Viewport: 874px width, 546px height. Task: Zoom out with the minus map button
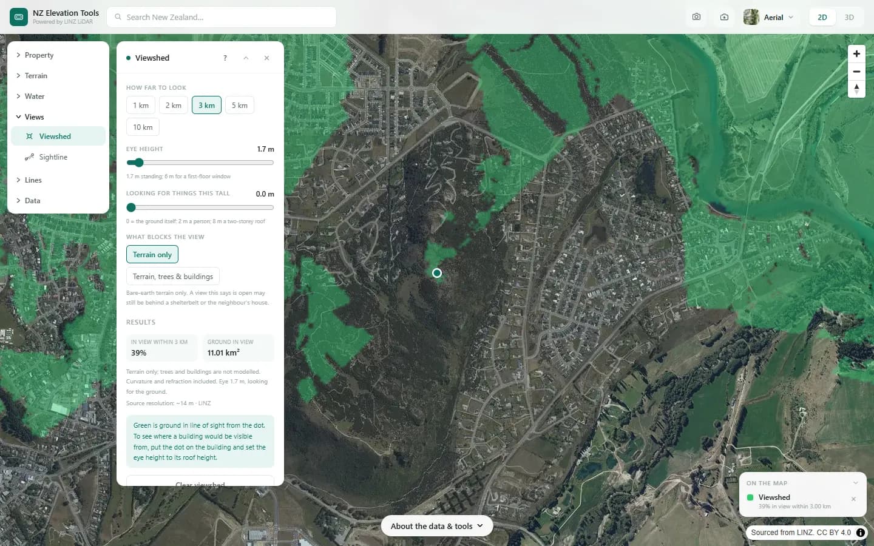pyautogui.click(x=856, y=72)
